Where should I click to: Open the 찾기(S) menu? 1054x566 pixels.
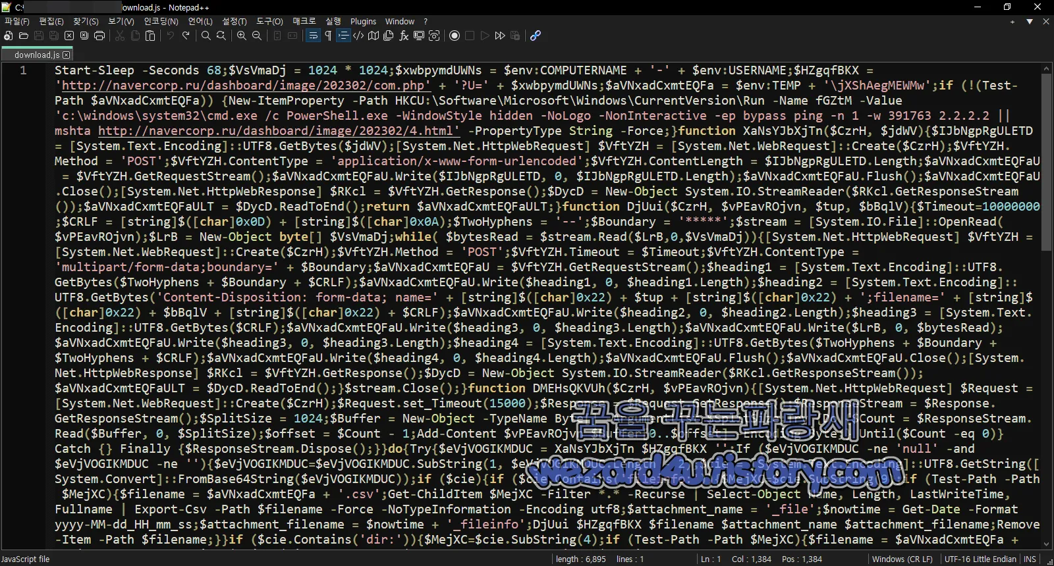point(86,22)
